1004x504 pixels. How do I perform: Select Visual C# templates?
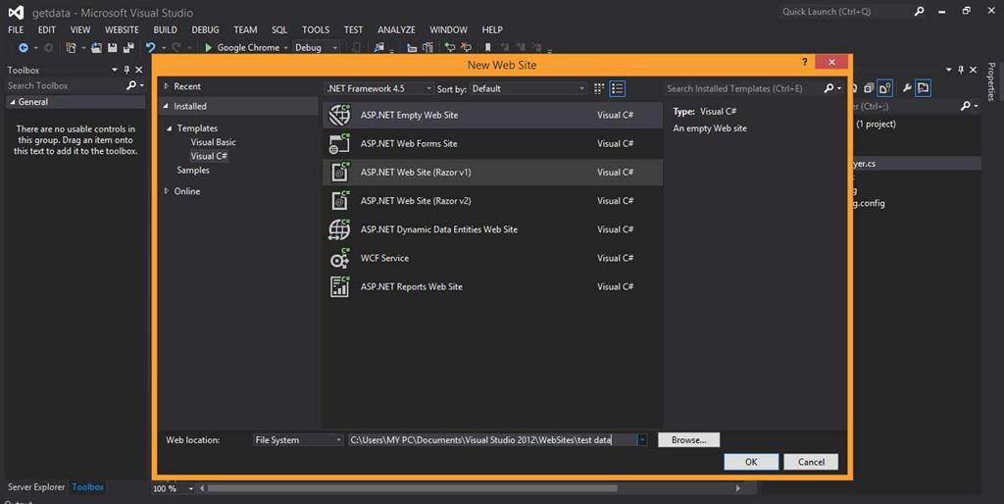pyautogui.click(x=209, y=156)
